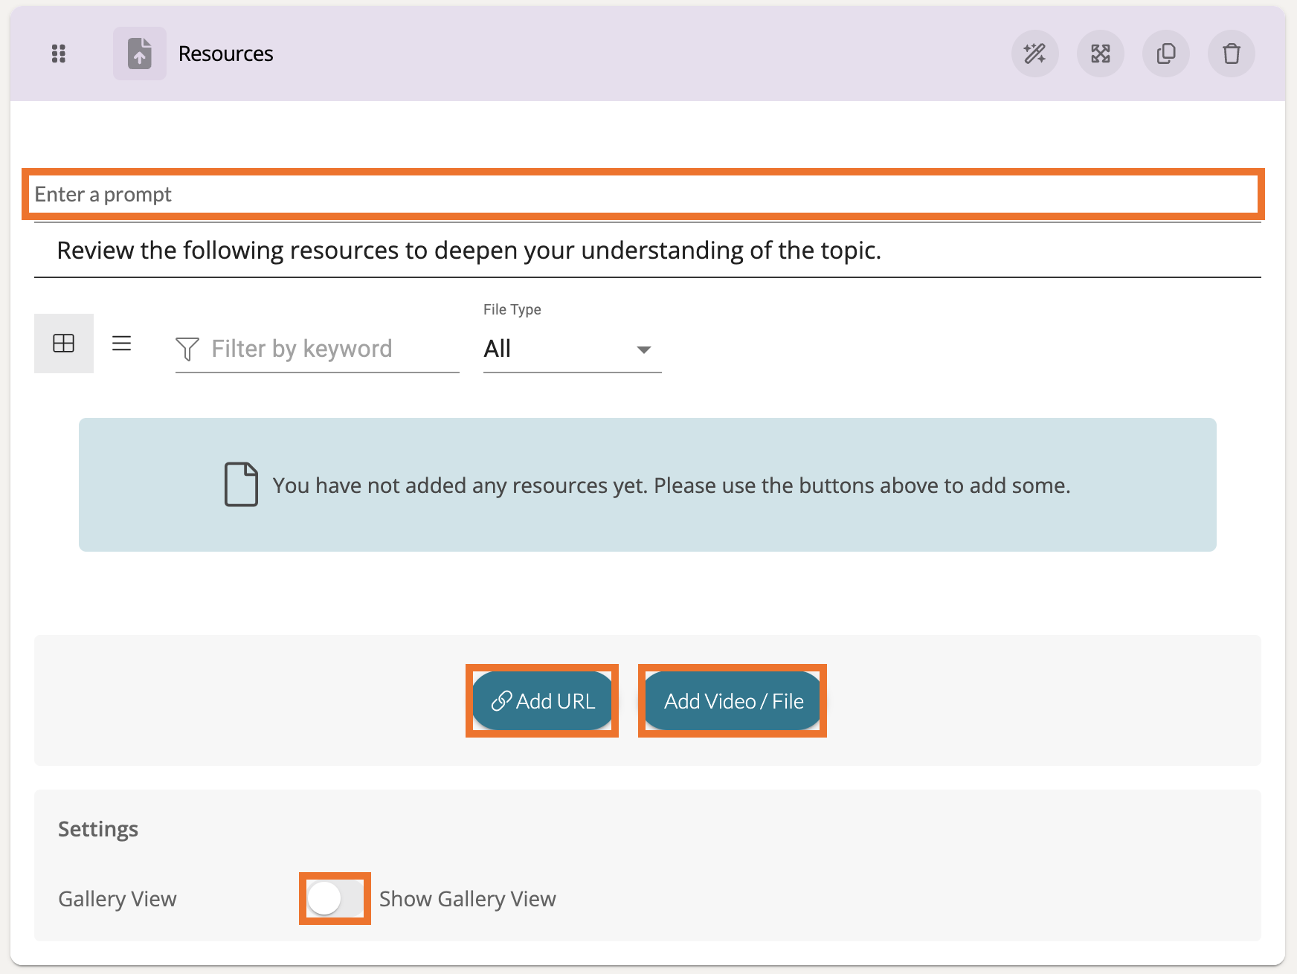Click the Resources file upload icon

[139, 54]
